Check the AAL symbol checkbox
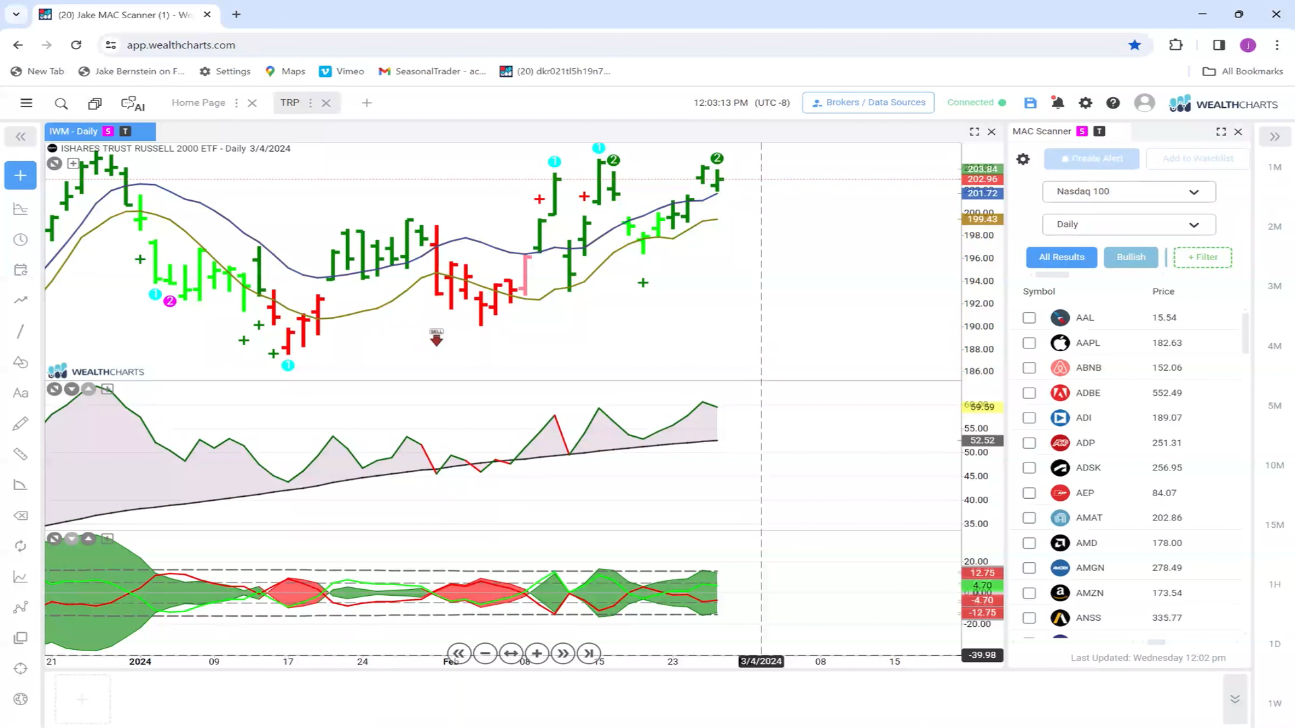1295x728 pixels. (x=1029, y=317)
